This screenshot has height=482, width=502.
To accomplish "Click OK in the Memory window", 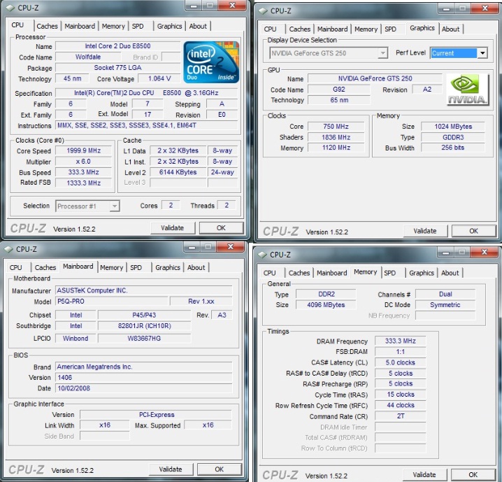I will [473, 474].
